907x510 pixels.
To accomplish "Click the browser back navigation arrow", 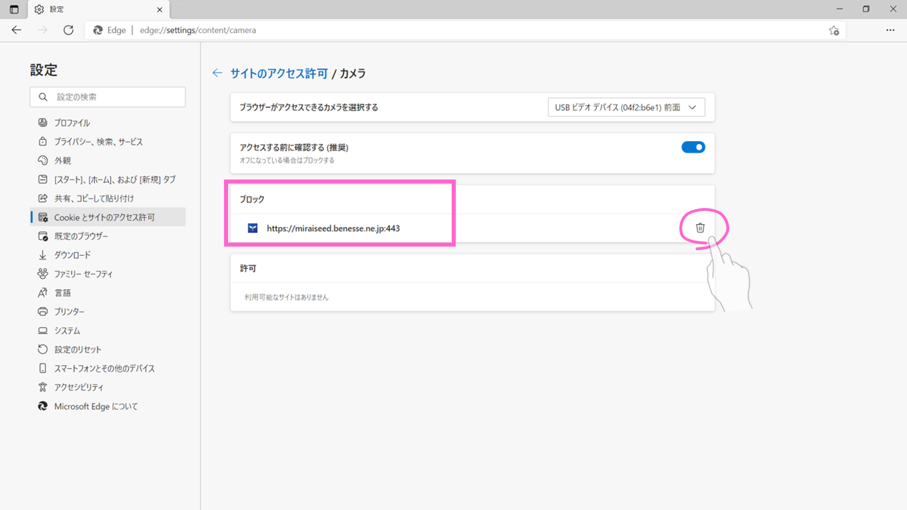I will pyautogui.click(x=17, y=30).
